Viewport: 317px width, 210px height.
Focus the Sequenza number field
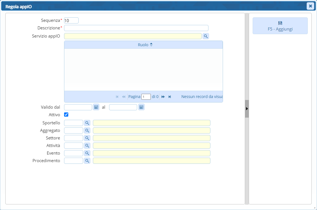pyautogui.click(x=71, y=20)
